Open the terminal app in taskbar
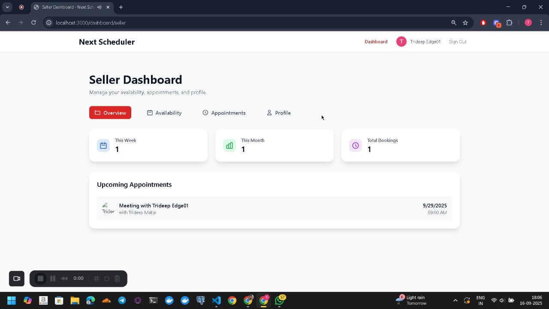The height and width of the screenshot is (309, 549). coord(154,300)
